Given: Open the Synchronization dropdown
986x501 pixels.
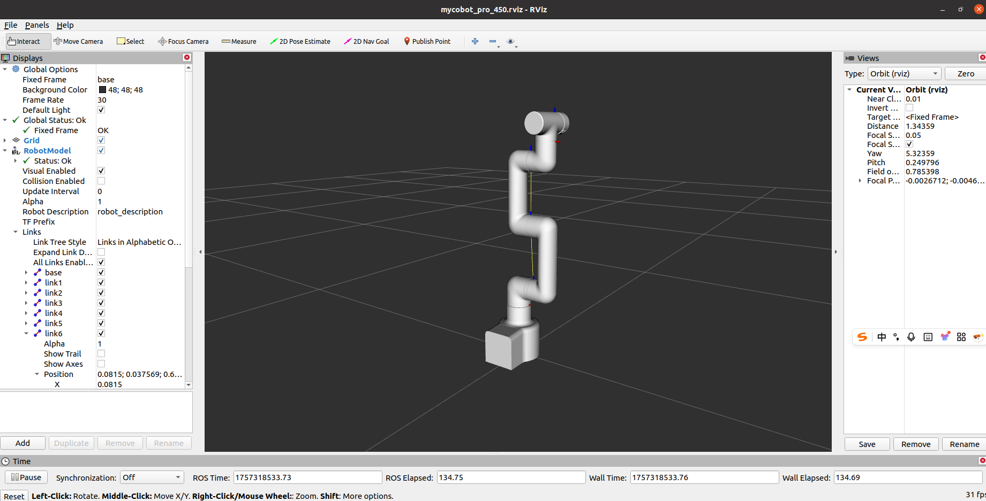Looking at the screenshot, I should [x=152, y=477].
